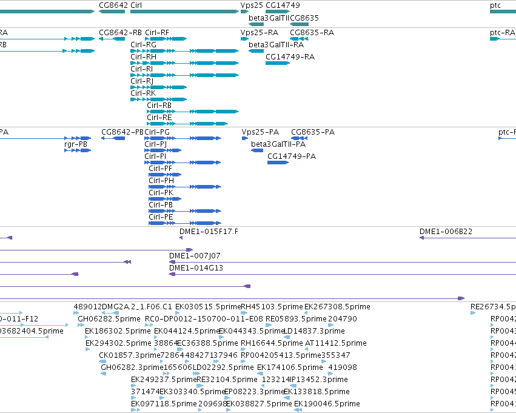Select the Cirl-RB transcript label
The image size is (516, 413).
click(x=159, y=106)
